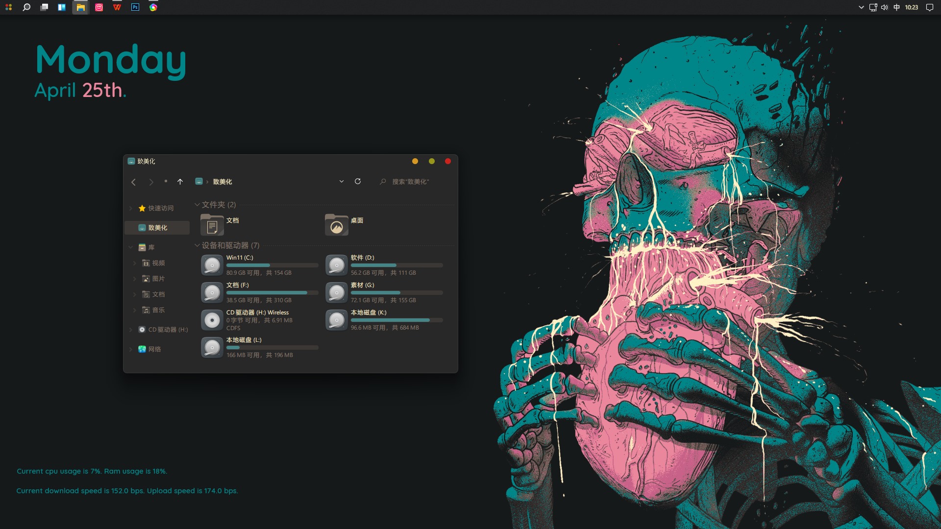Go up one folder level
This screenshot has width=941, height=529.
(x=180, y=182)
